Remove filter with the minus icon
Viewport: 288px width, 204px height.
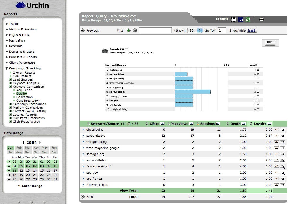tap(135, 30)
